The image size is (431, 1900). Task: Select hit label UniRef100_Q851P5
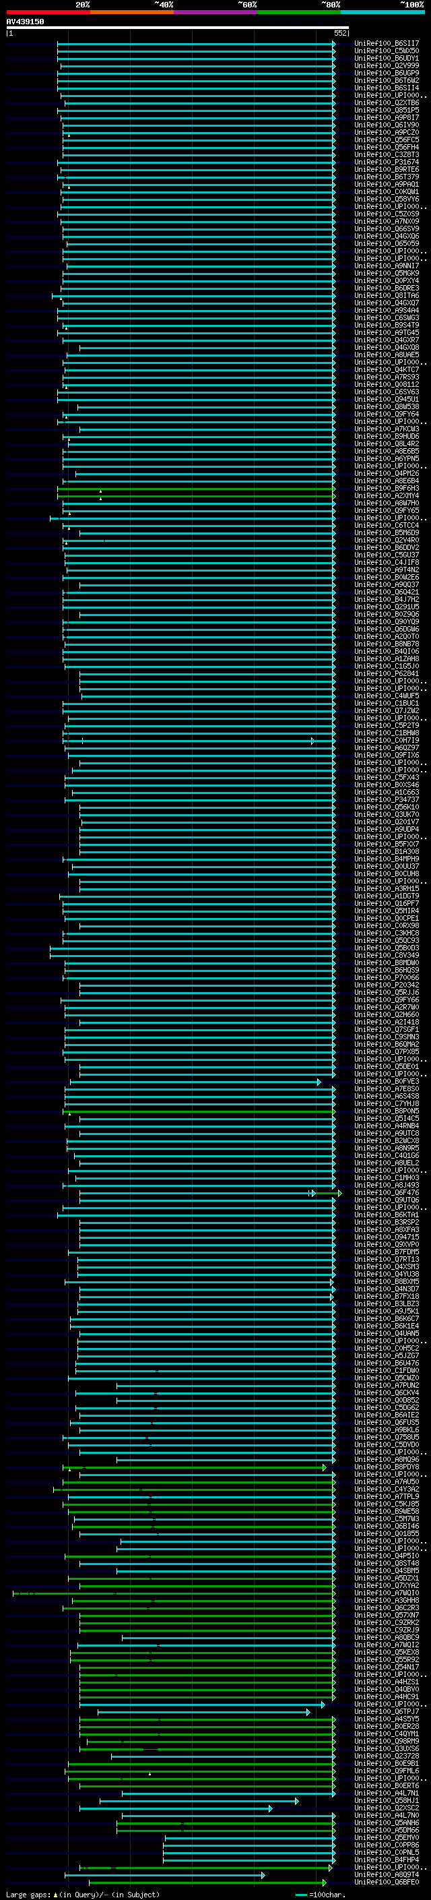tap(386, 110)
